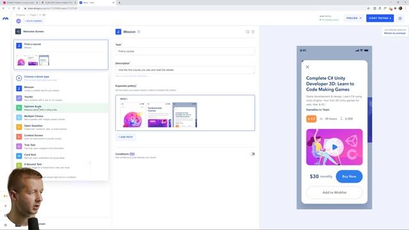Go to the browser home page
This screenshot has height=230, width=409.
point(19,8)
